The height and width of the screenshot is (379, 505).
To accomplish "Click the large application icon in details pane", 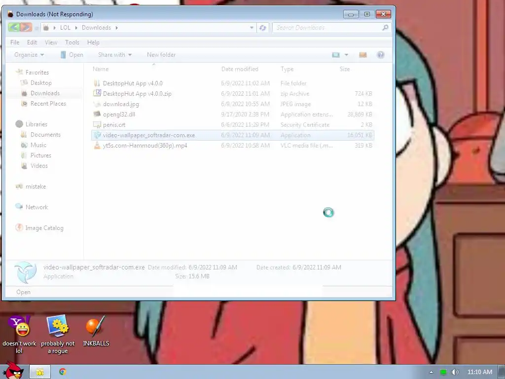I will (x=26, y=272).
